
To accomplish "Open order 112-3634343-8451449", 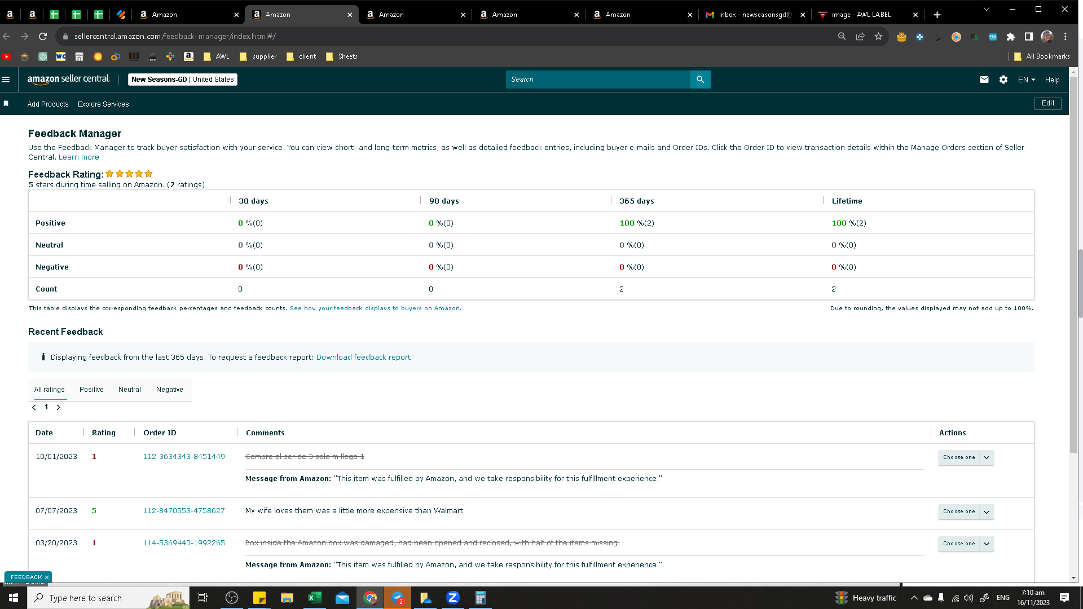I will 184,457.
